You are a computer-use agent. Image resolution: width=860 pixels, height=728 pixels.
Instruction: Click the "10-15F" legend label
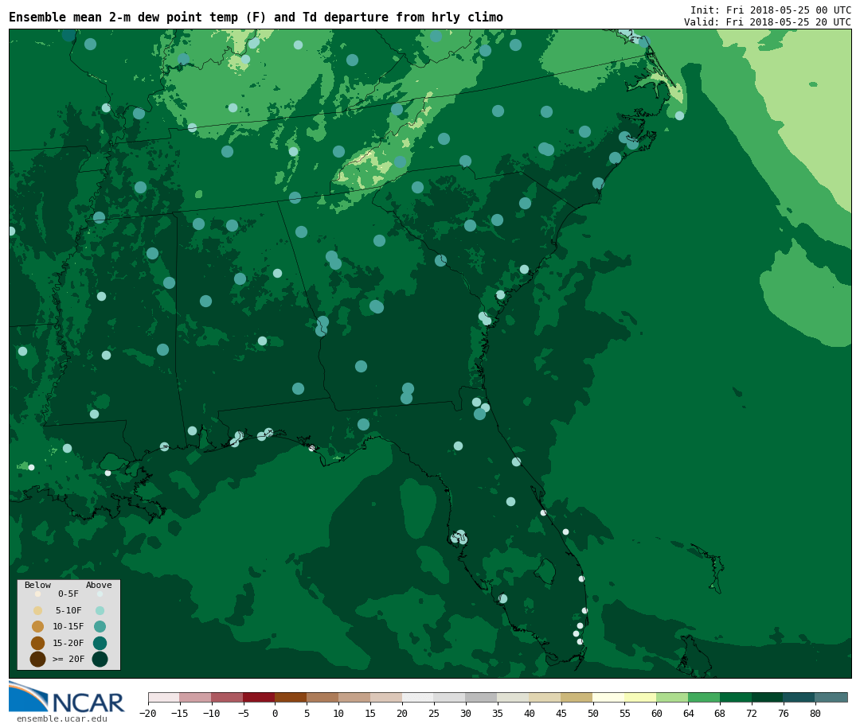(68, 626)
